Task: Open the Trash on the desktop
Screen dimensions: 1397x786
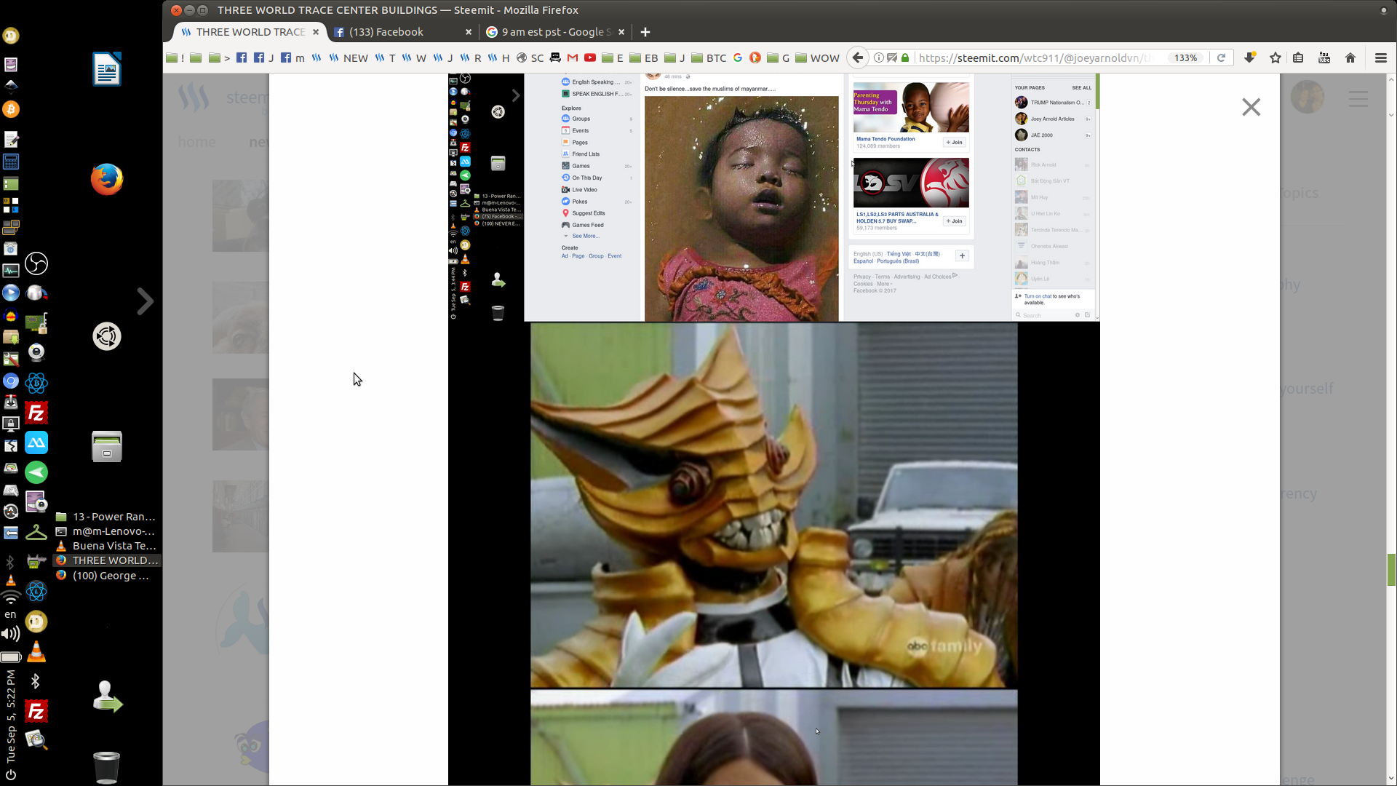Action: (106, 767)
